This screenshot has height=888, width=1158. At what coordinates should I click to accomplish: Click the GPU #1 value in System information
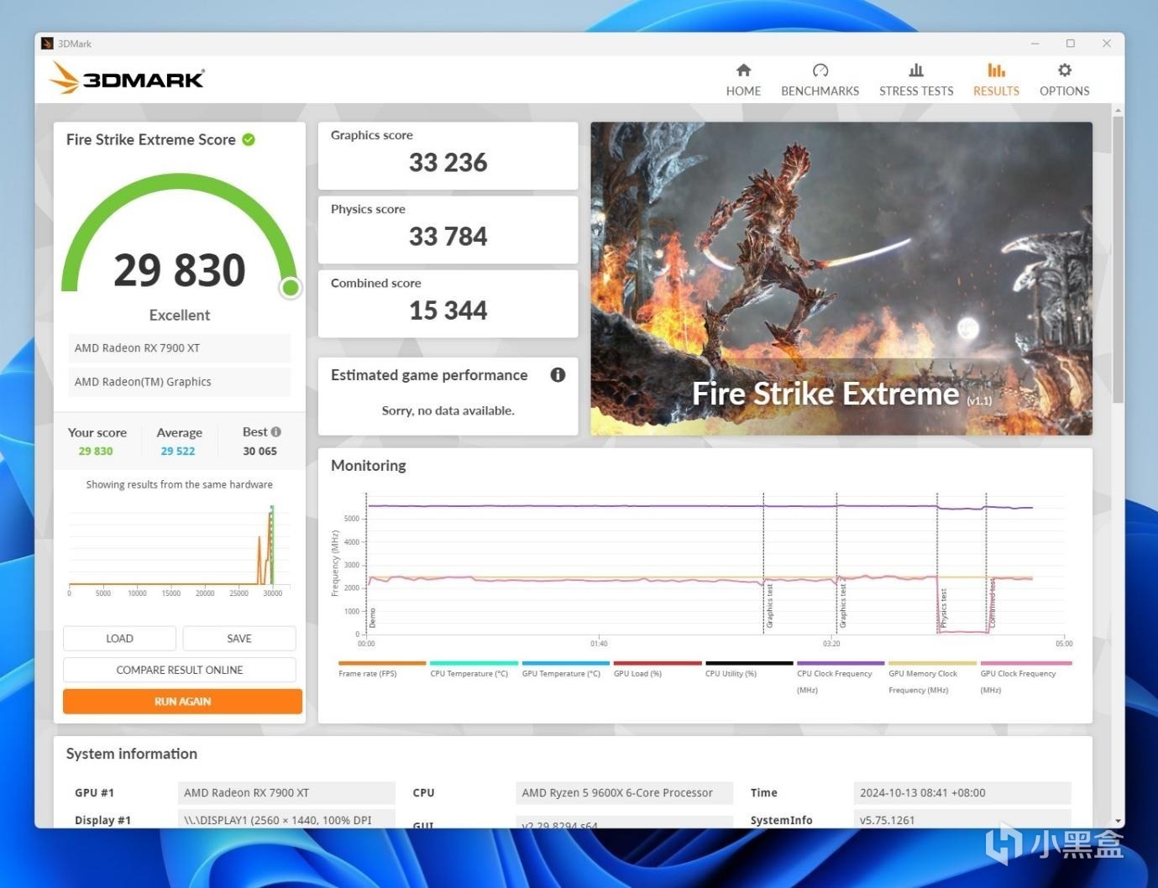pyautogui.click(x=286, y=792)
